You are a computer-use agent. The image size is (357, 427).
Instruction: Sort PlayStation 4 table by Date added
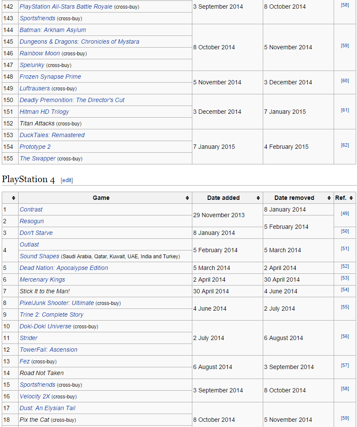(x=258, y=198)
